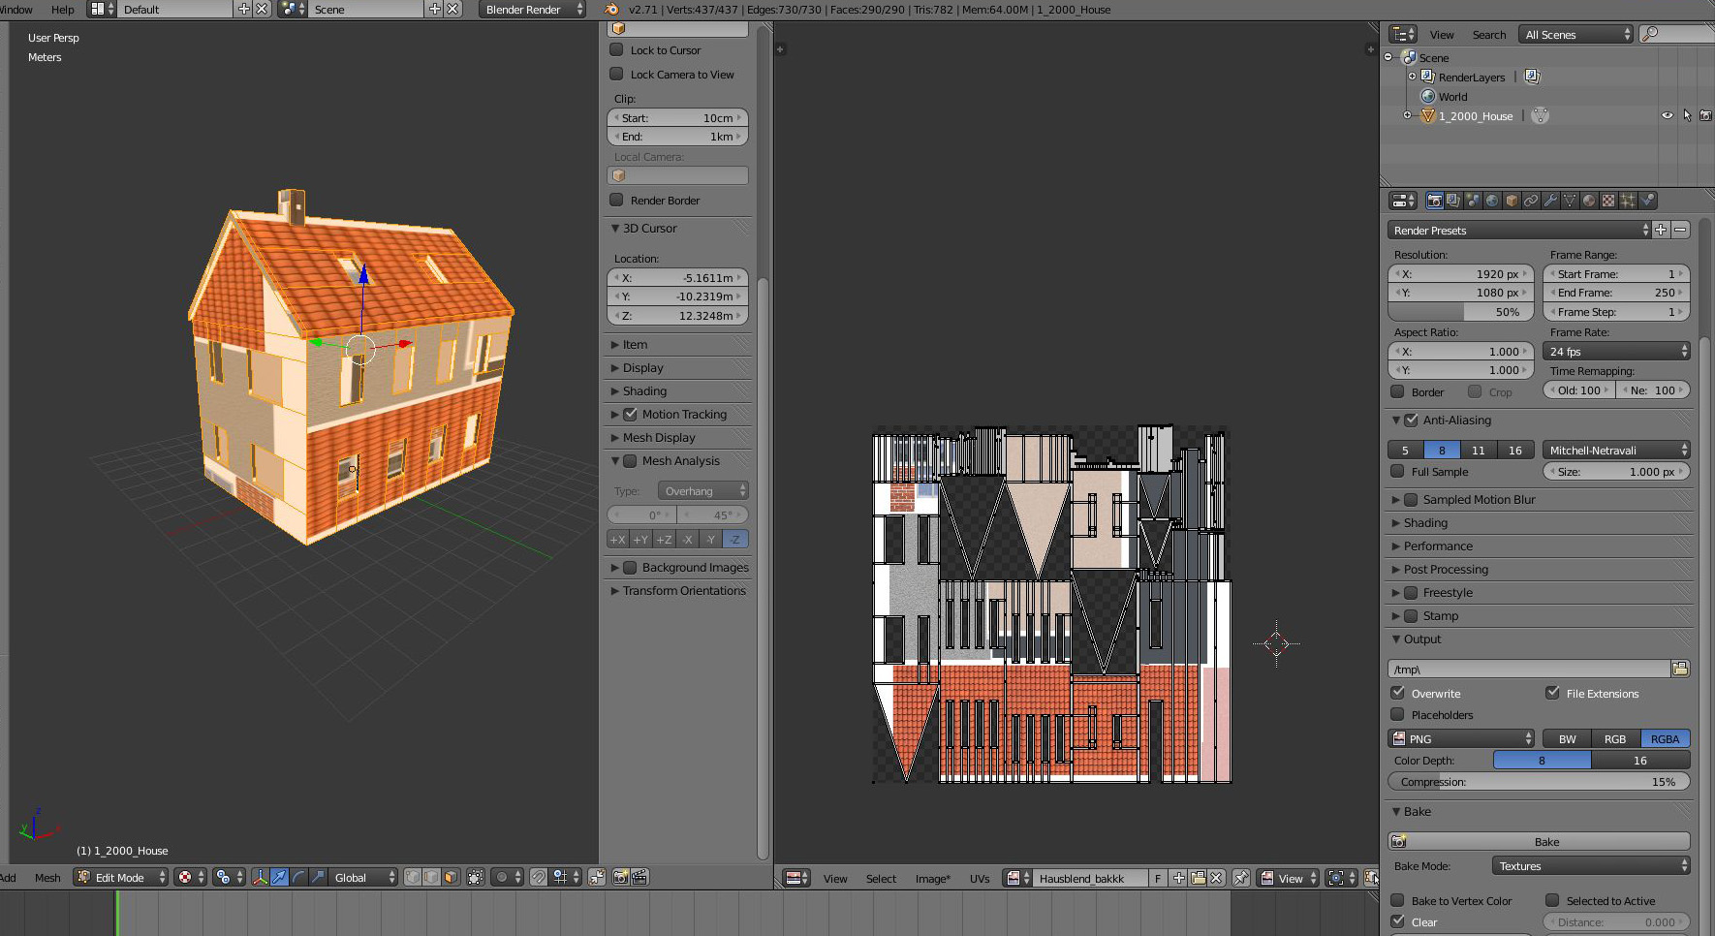The image size is (1715, 936).
Task: Enable the Lock to Cursor checkbox
Action: 616,50
